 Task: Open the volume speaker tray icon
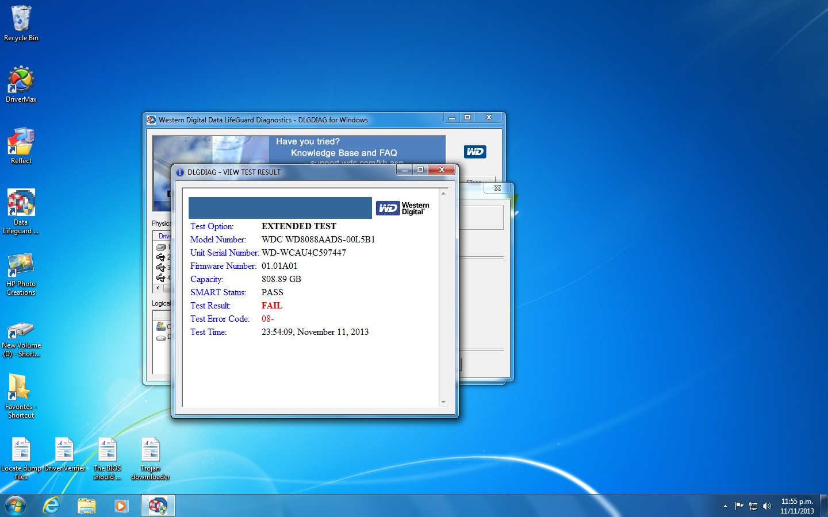(x=767, y=506)
